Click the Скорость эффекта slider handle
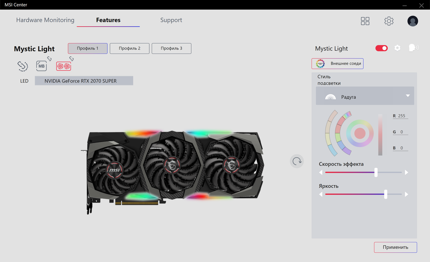Viewport: 430px width, 262px height. (376, 172)
